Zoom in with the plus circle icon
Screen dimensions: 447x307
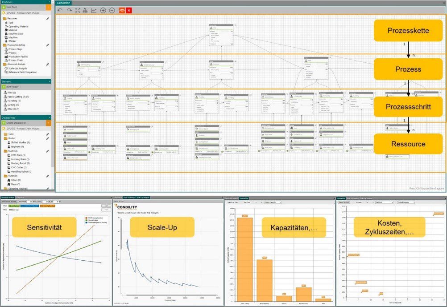tap(103, 10)
